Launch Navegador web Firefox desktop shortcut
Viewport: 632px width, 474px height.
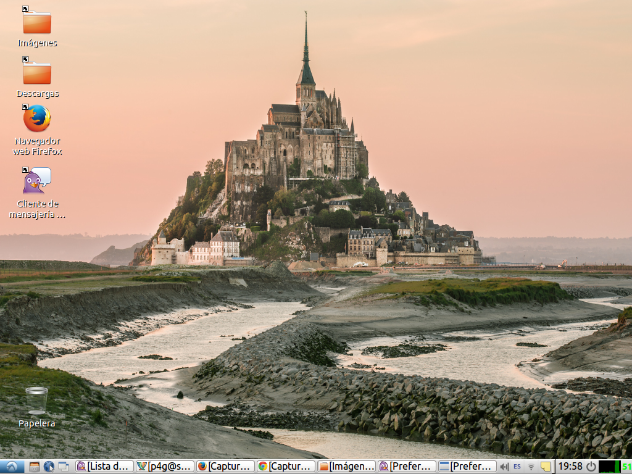36,118
